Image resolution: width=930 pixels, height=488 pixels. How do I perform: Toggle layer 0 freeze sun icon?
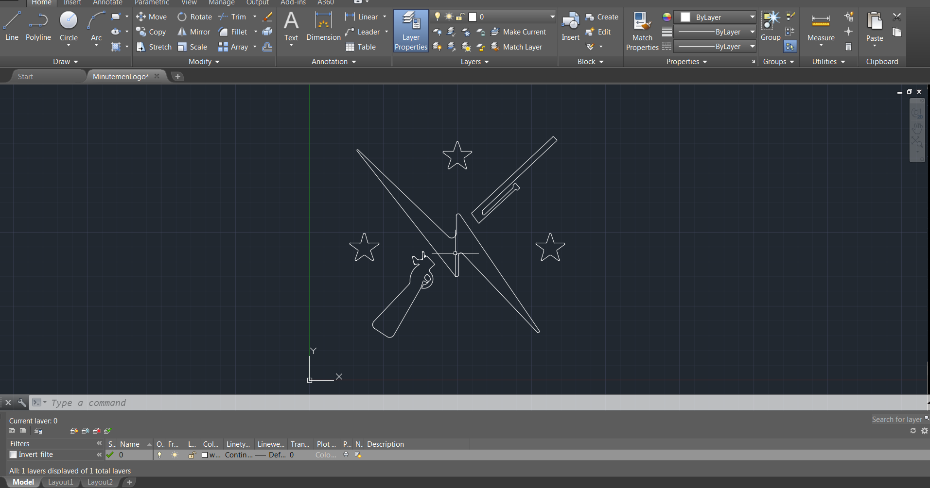[175, 455]
